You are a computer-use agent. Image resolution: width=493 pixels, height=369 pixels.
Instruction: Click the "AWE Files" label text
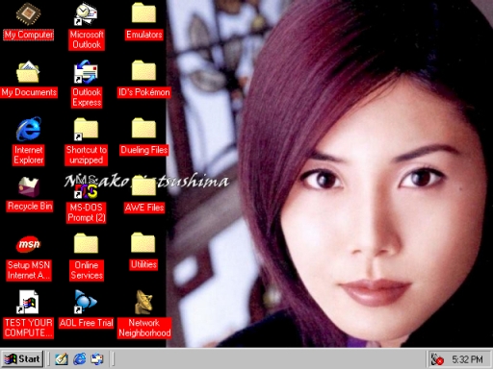click(144, 208)
